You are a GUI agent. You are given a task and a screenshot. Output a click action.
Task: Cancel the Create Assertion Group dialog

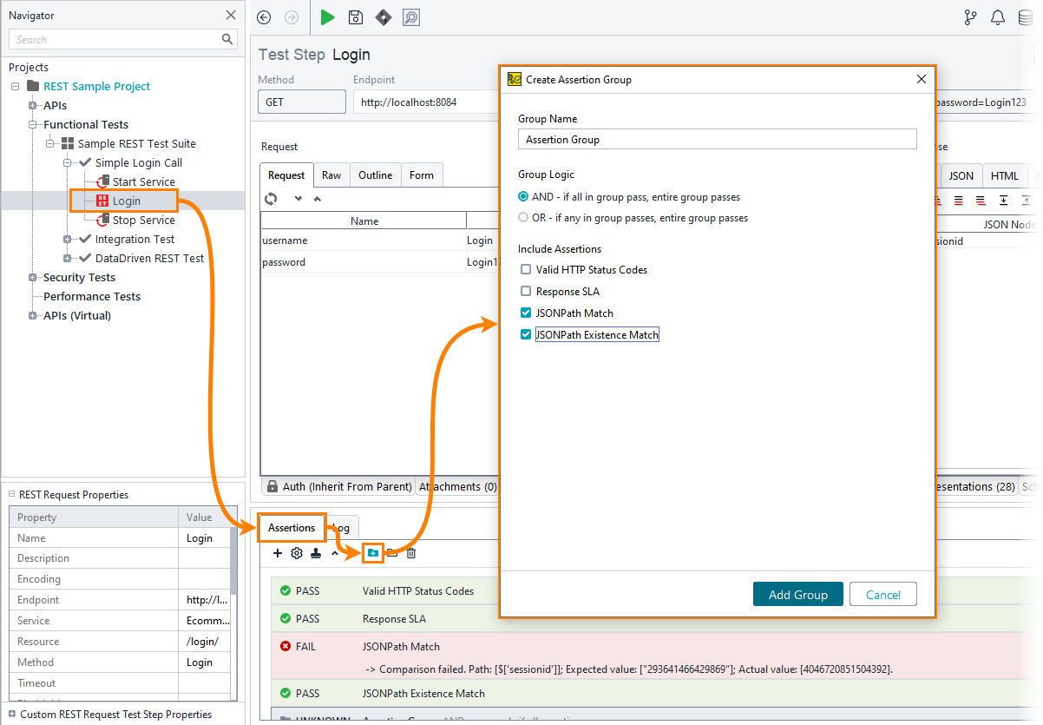[x=882, y=594]
